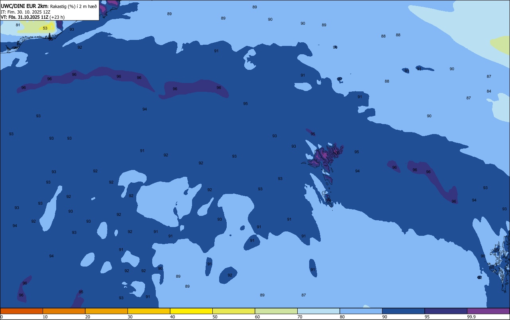Select the indigo 95–99.9 legend swatch
This screenshot has width=510, height=320.
pyautogui.click(x=446, y=311)
